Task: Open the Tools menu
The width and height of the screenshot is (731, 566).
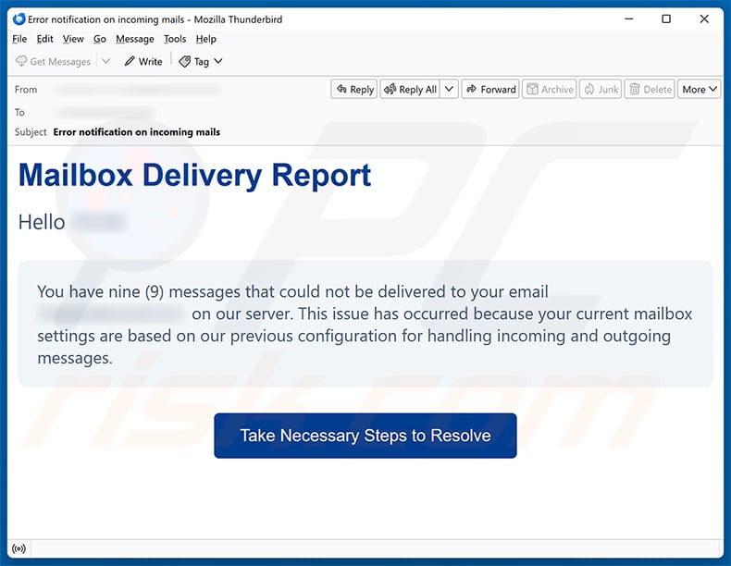Action: point(175,39)
